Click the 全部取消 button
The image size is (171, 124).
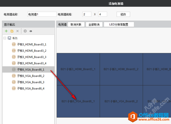click(x=94, y=24)
